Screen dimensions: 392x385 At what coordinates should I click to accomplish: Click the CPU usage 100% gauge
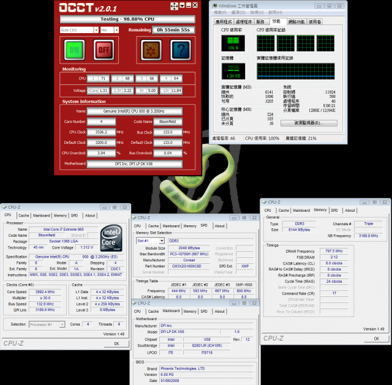[x=233, y=43]
